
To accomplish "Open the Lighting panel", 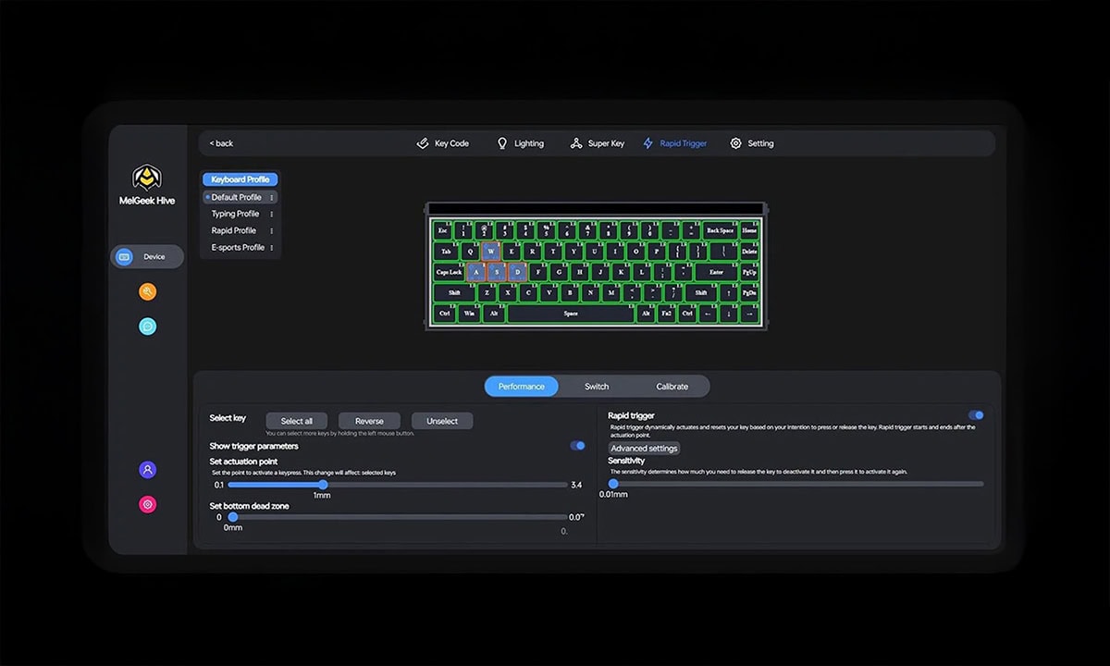I will click(520, 143).
